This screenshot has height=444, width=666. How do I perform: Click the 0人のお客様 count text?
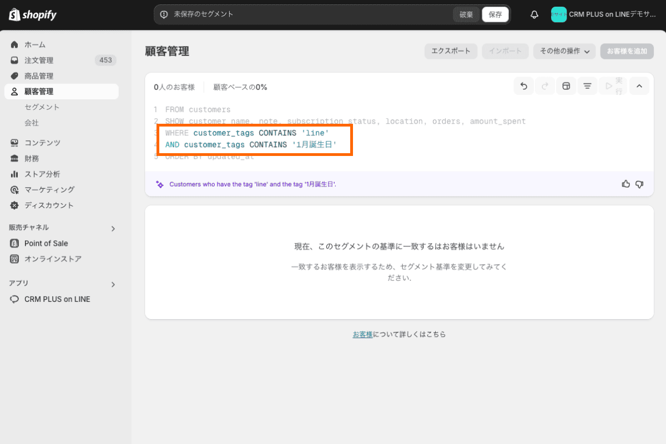pyautogui.click(x=174, y=87)
